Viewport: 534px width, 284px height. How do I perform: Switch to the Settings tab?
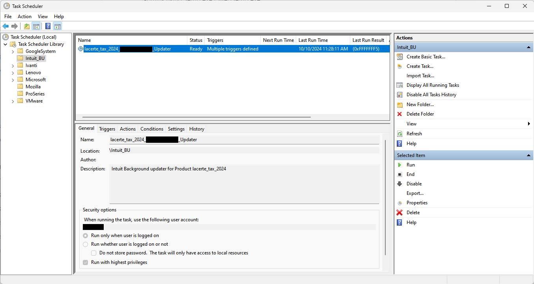coord(176,129)
